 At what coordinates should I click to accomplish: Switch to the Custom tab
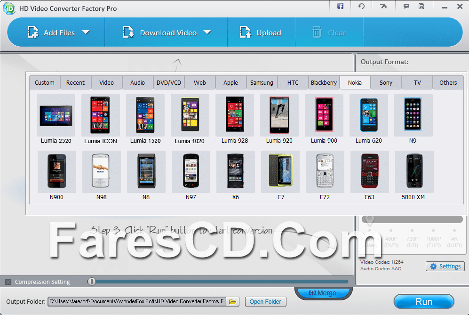(x=45, y=83)
